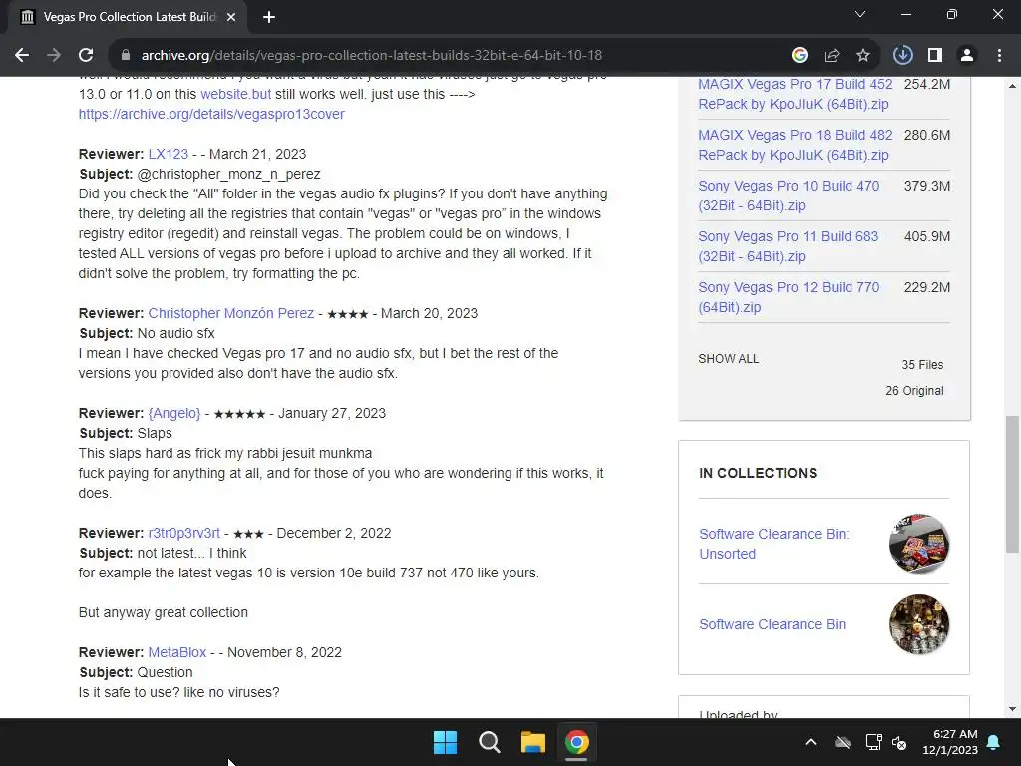Open Chrome three-dot menu
This screenshot has height=766, width=1021.
tap(999, 56)
